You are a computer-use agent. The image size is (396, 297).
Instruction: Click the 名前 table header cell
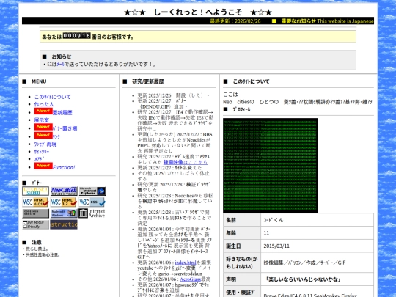242,220
